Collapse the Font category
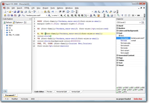The height and width of the screenshot is (103, 149). tap(117, 33)
